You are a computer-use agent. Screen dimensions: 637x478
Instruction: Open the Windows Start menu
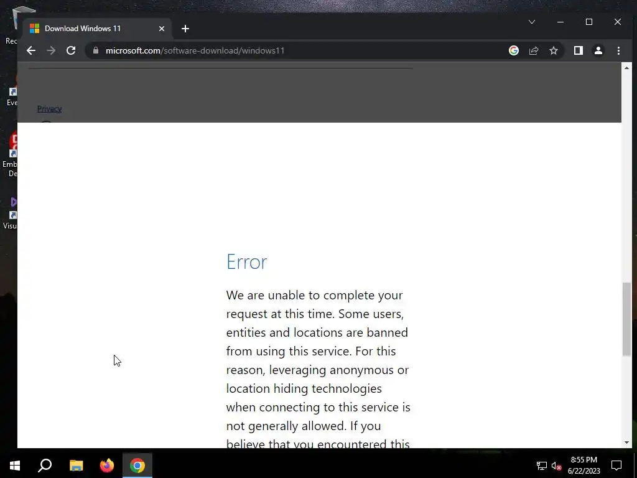(15, 466)
